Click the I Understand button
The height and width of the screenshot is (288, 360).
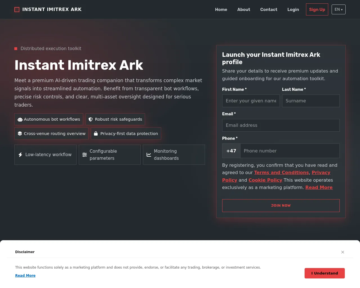tap(325, 273)
